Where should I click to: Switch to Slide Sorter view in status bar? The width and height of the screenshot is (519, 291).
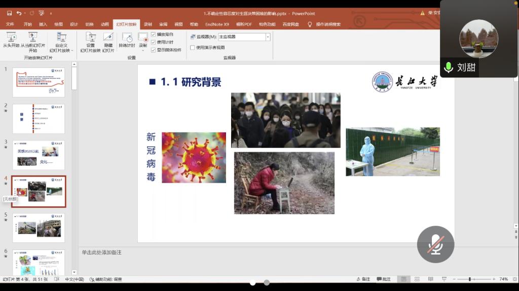pyautogui.click(x=417, y=279)
